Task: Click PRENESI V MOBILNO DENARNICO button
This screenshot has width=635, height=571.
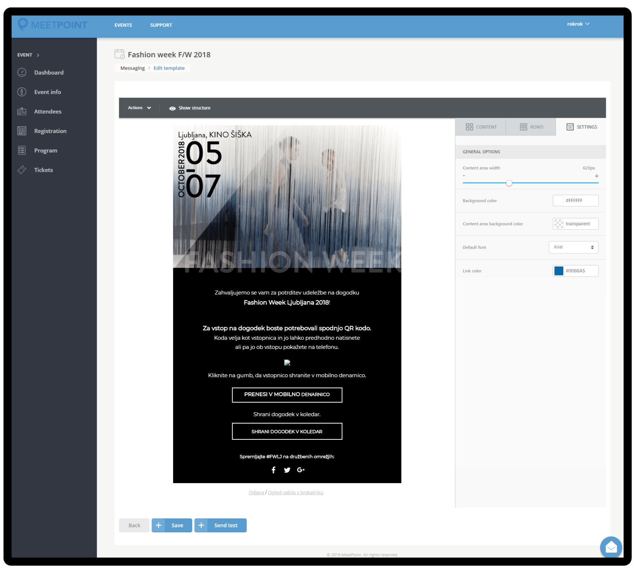Action: click(287, 395)
